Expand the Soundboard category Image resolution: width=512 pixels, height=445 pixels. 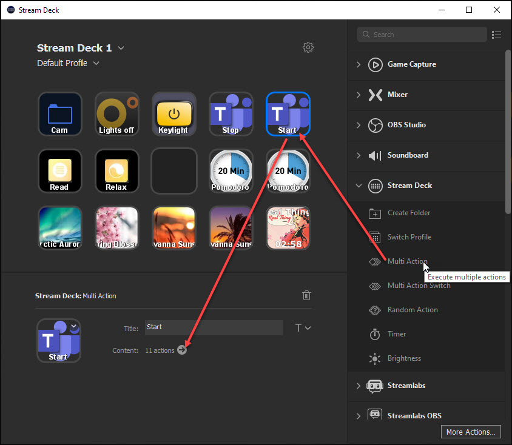click(359, 155)
